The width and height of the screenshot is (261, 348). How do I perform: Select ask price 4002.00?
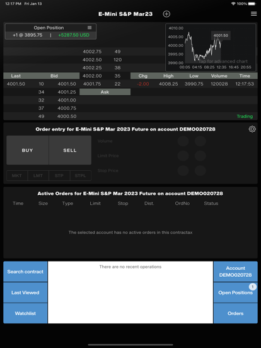[x=92, y=76]
